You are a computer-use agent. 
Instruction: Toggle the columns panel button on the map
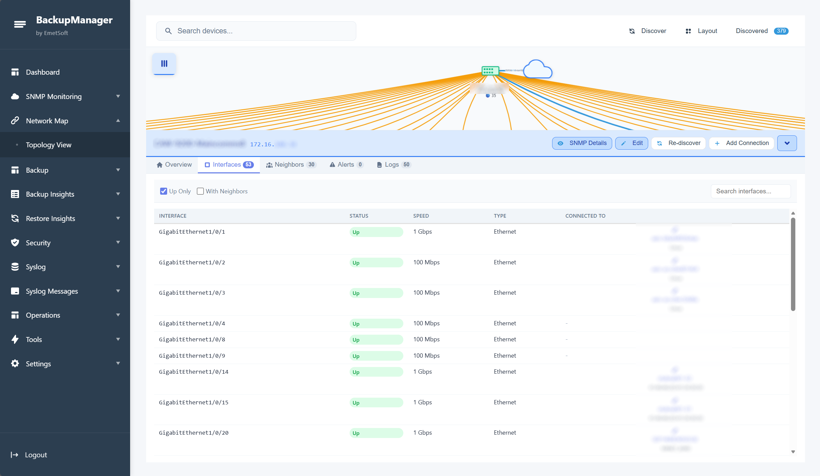pyautogui.click(x=164, y=64)
